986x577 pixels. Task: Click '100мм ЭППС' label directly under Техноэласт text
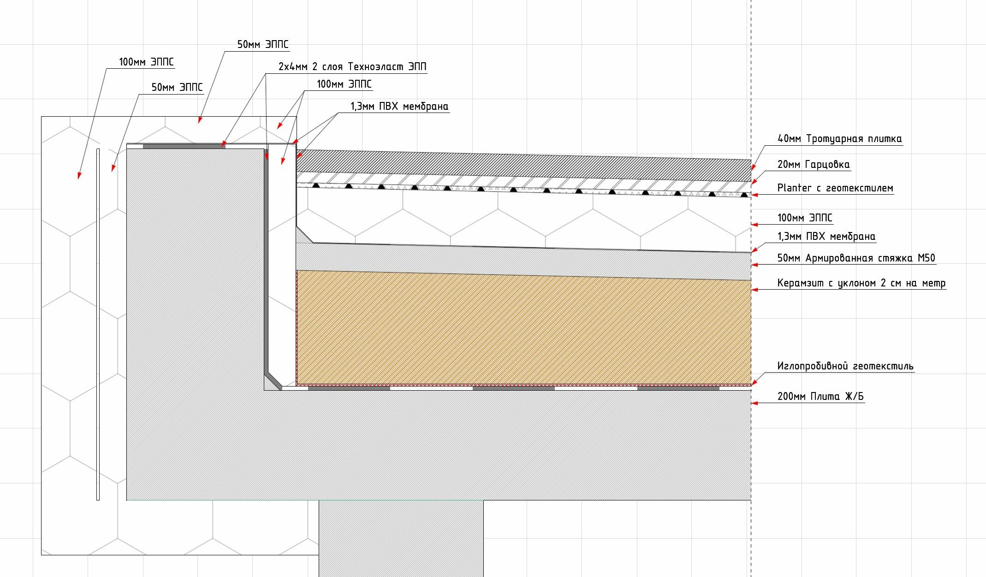[x=344, y=84]
